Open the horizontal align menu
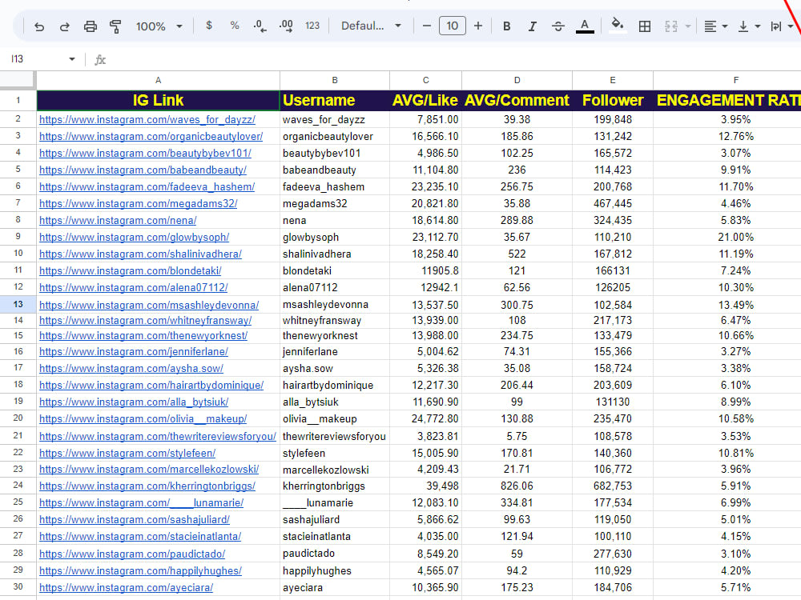 (713, 26)
